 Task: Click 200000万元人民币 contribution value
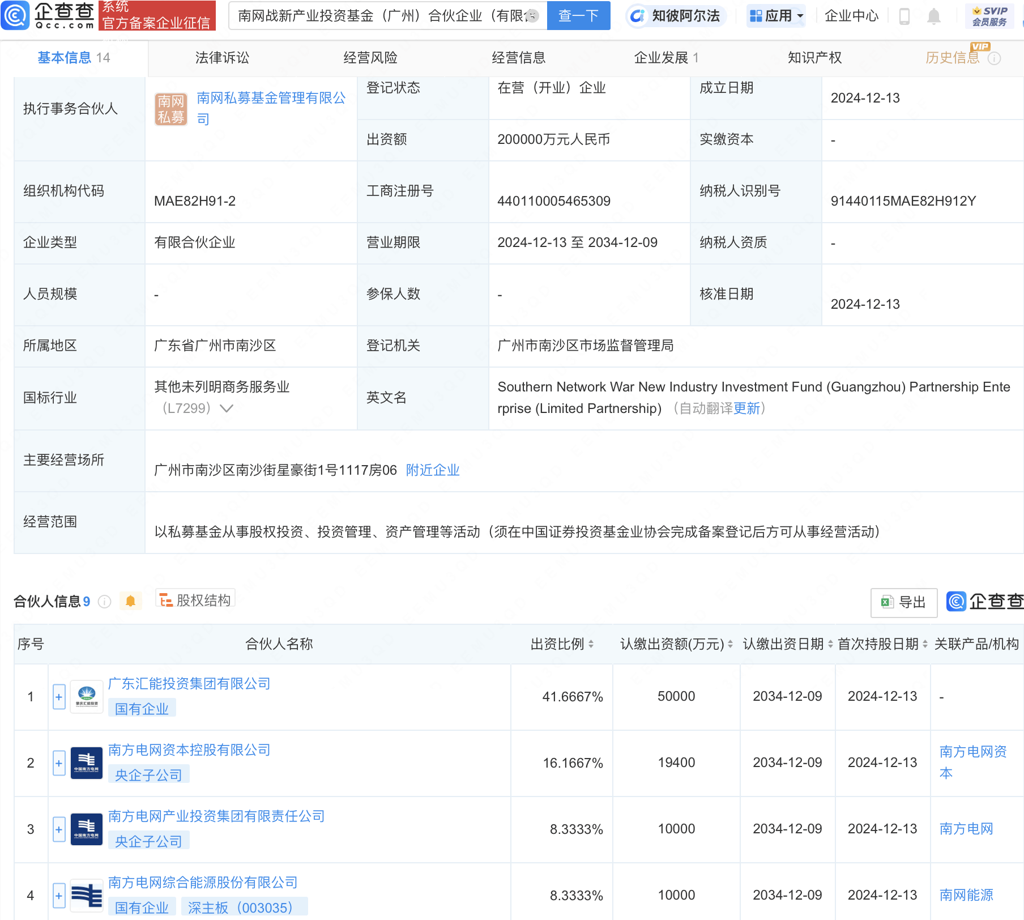coord(554,139)
